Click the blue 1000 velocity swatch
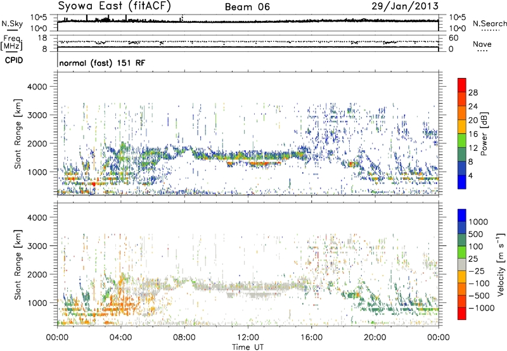Image resolution: width=507 pixels, height=351 pixels. point(462,215)
